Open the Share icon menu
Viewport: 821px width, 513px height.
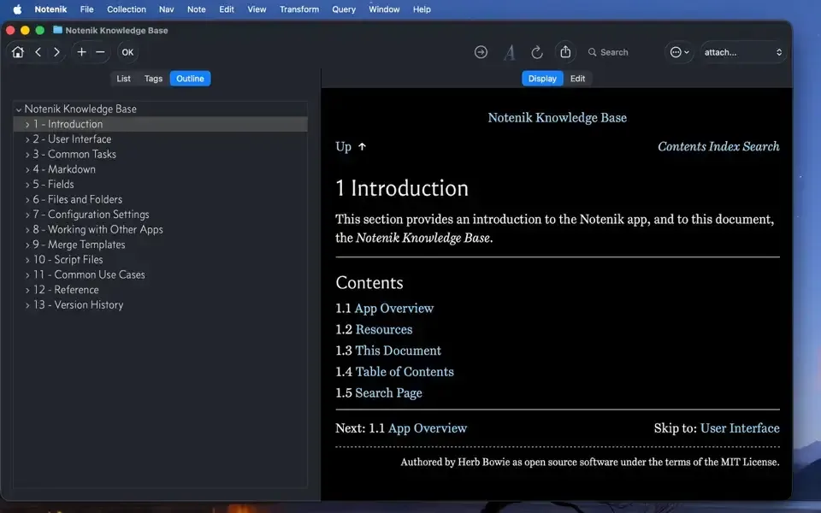coord(565,52)
